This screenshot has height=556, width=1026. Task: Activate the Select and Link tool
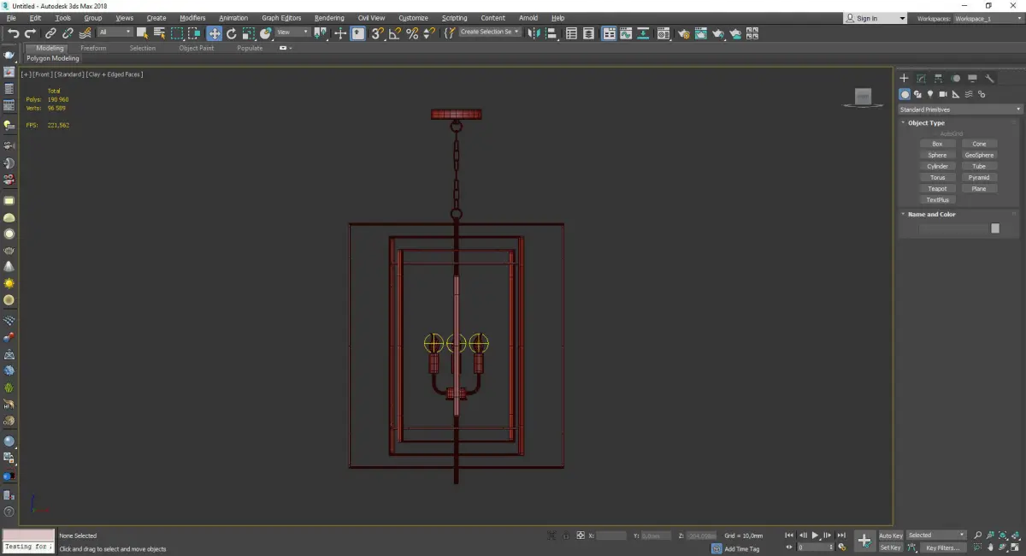(50, 33)
